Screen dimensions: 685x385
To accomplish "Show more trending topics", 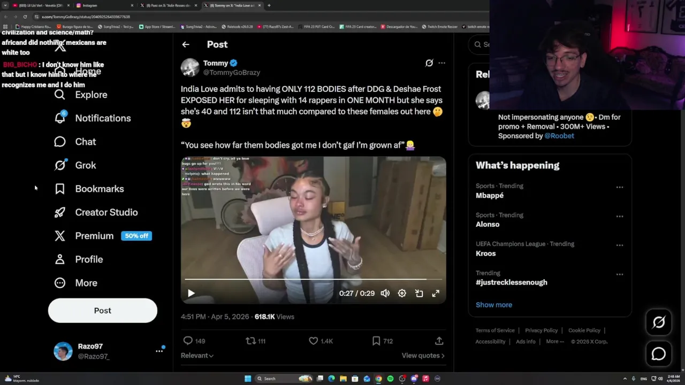I will coord(494,305).
